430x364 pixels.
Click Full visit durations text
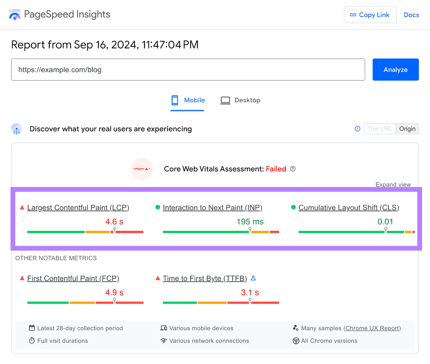coord(63,341)
